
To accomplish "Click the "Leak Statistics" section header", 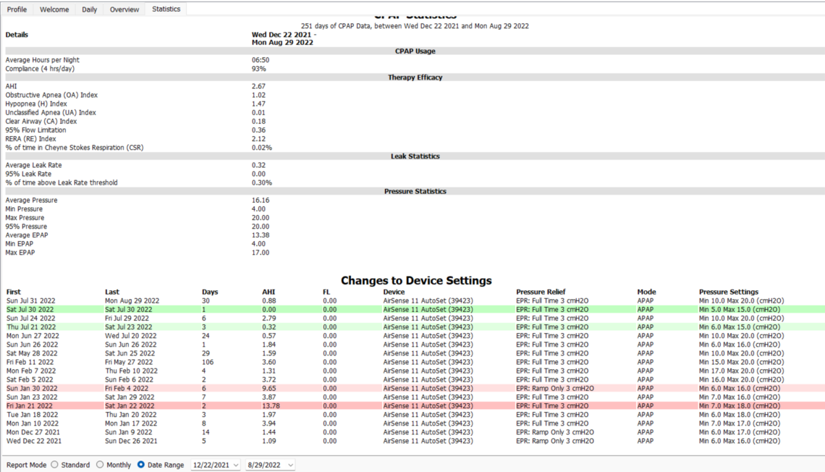I will (x=415, y=156).
